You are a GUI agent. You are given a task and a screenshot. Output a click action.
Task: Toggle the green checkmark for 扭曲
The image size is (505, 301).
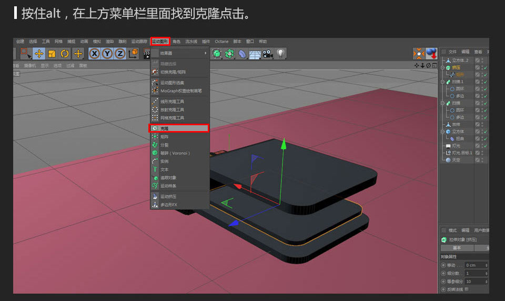(486, 138)
